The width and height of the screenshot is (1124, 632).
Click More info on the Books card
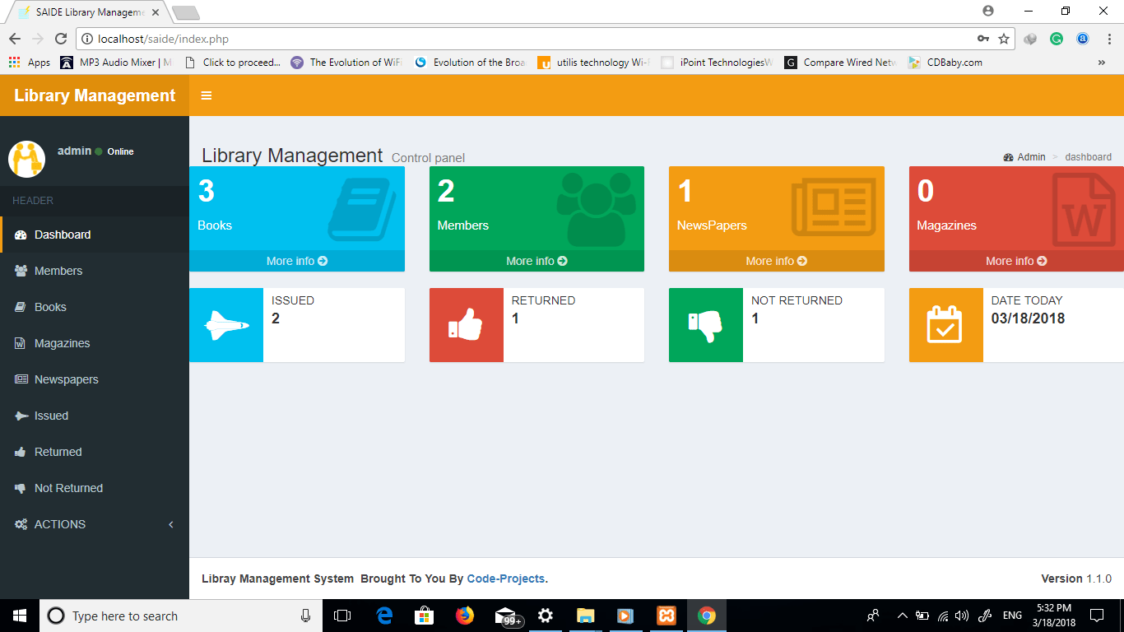click(x=297, y=261)
